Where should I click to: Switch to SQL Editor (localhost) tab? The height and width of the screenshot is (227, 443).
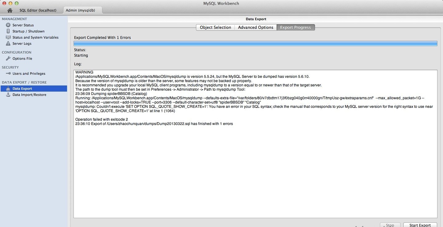[x=38, y=10]
